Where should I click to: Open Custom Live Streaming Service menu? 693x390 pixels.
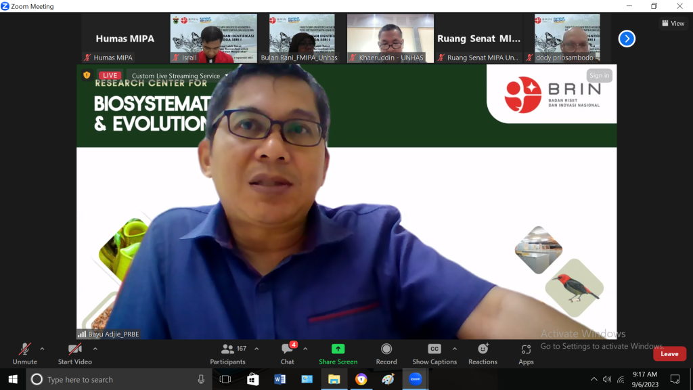[x=179, y=76]
